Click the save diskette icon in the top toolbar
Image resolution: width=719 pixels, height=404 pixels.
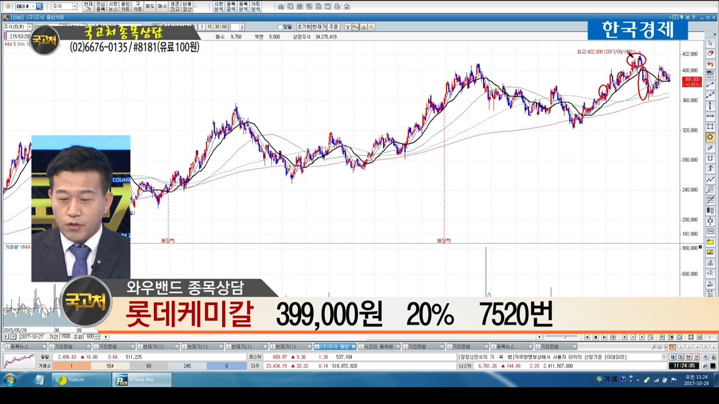point(318,6)
